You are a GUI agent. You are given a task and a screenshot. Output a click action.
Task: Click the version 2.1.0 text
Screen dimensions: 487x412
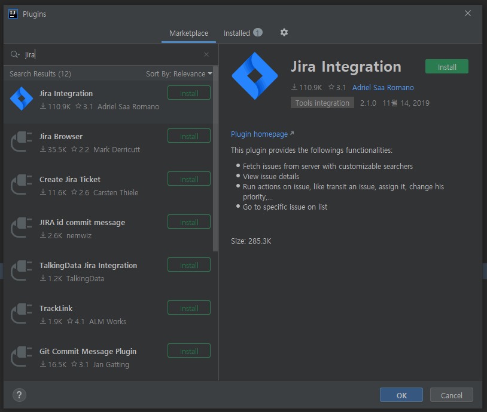point(368,103)
